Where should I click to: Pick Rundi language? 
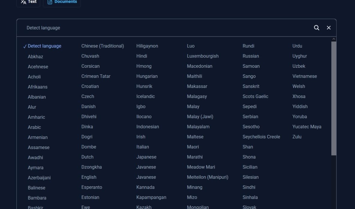[248, 46]
